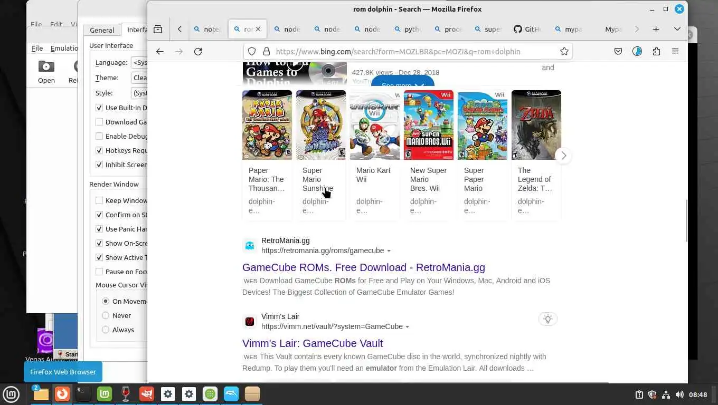The width and height of the screenshot is (718, 405).
Task: Switch to the GitHub browser tab
Action: (527, 29)
